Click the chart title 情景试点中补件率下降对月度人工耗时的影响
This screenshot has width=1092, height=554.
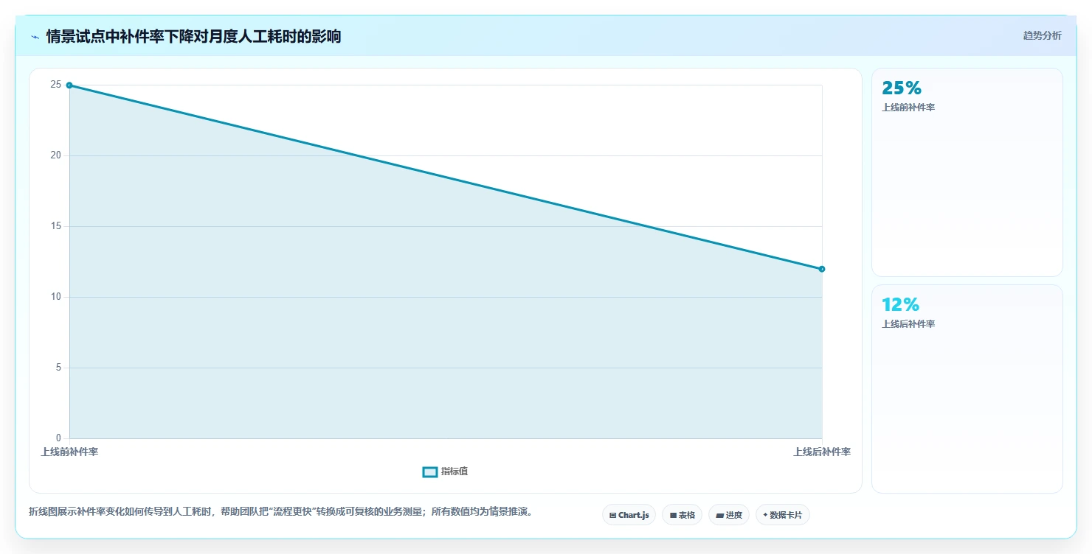click(x=193, y=36)
